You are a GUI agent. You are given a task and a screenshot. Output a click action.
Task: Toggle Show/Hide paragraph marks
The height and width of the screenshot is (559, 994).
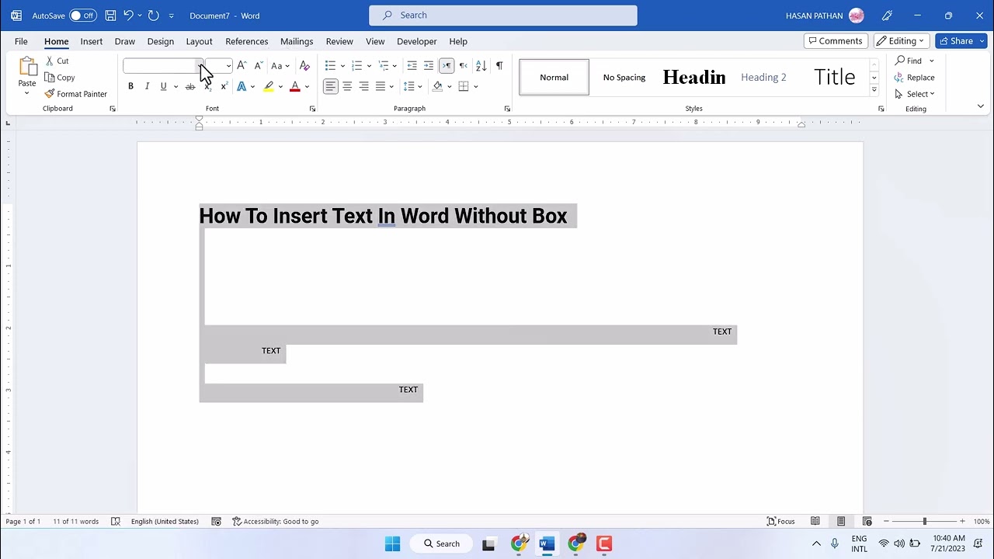[499, 66]
